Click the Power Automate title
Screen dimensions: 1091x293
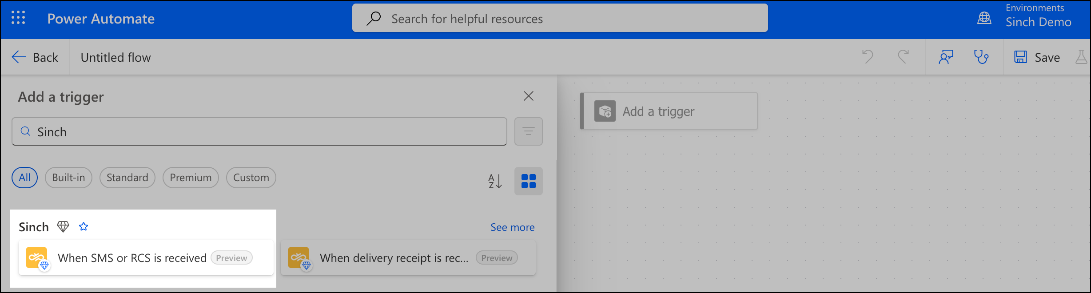[101, 19]
